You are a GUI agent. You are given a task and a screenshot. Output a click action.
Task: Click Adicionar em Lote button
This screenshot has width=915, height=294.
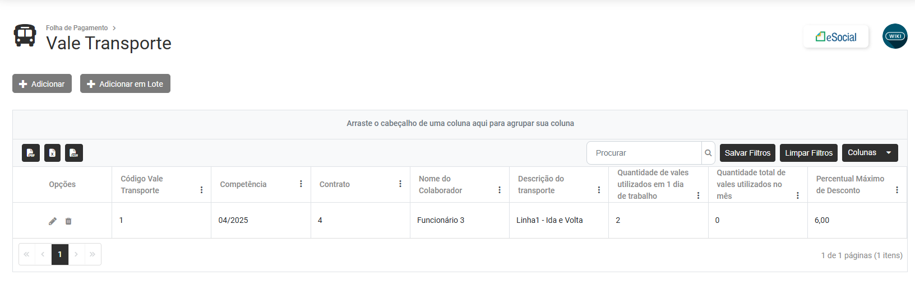click(x=125, y=84)
